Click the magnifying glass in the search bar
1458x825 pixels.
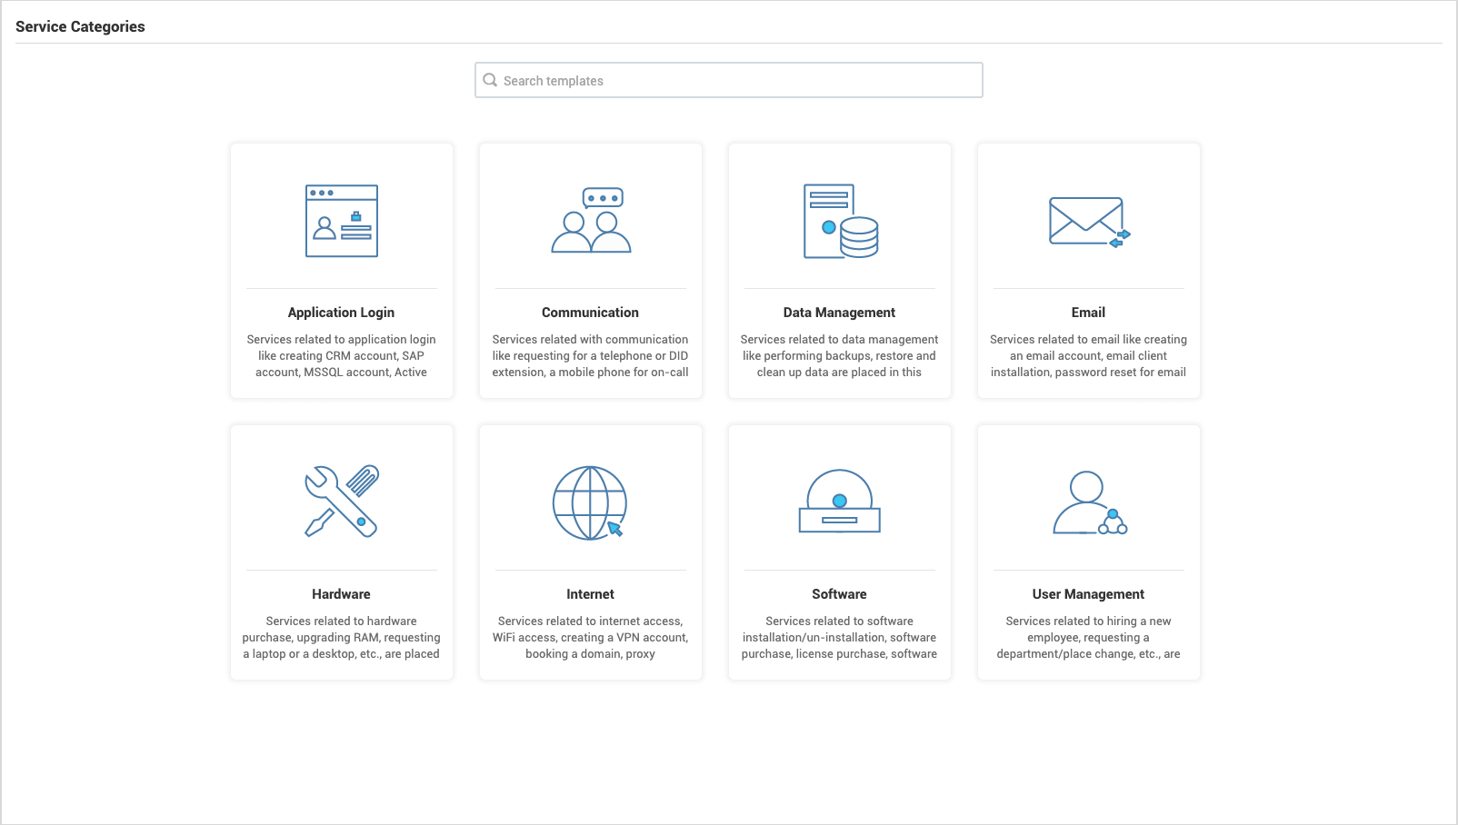(491, 80)
